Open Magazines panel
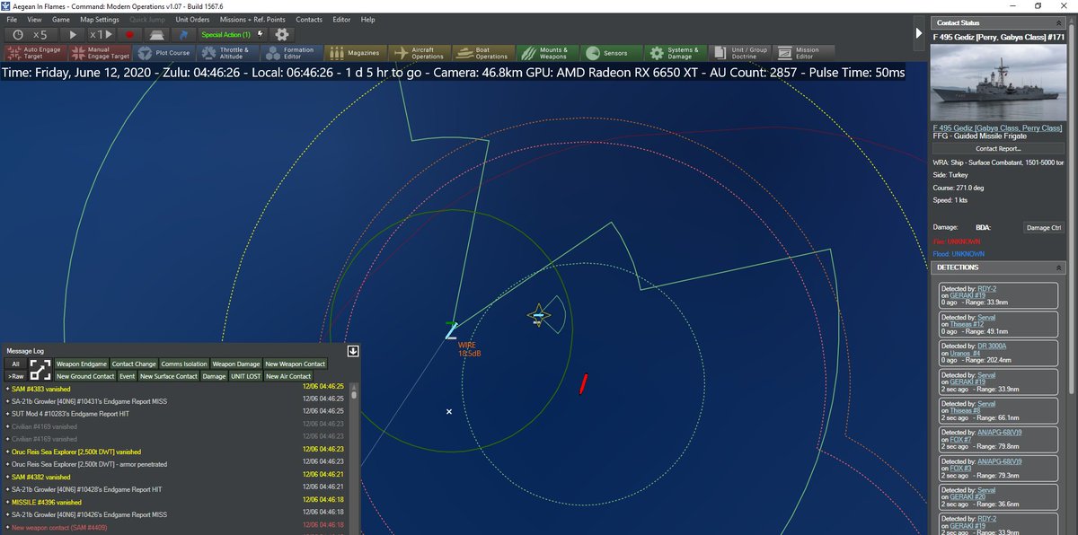 coord(354,53)
